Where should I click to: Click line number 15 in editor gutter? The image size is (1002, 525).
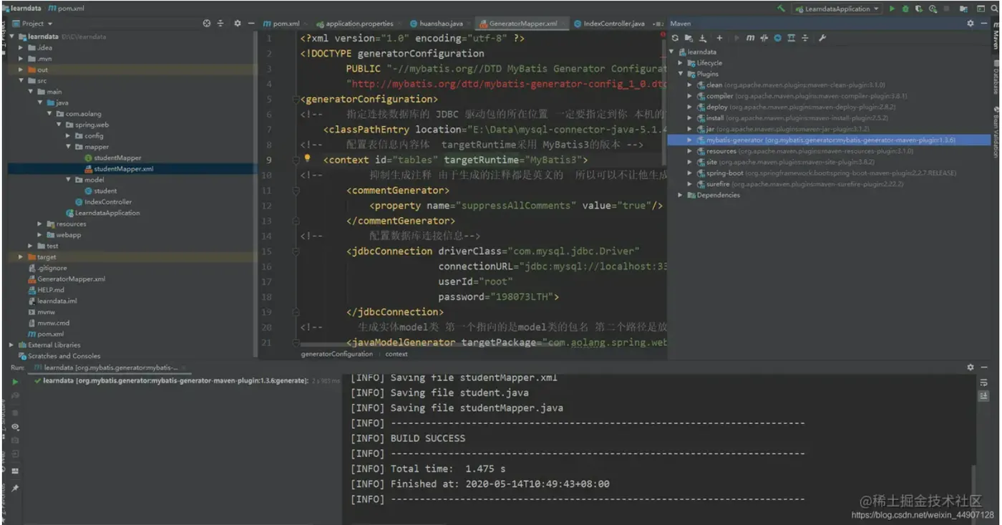(267, 251)
